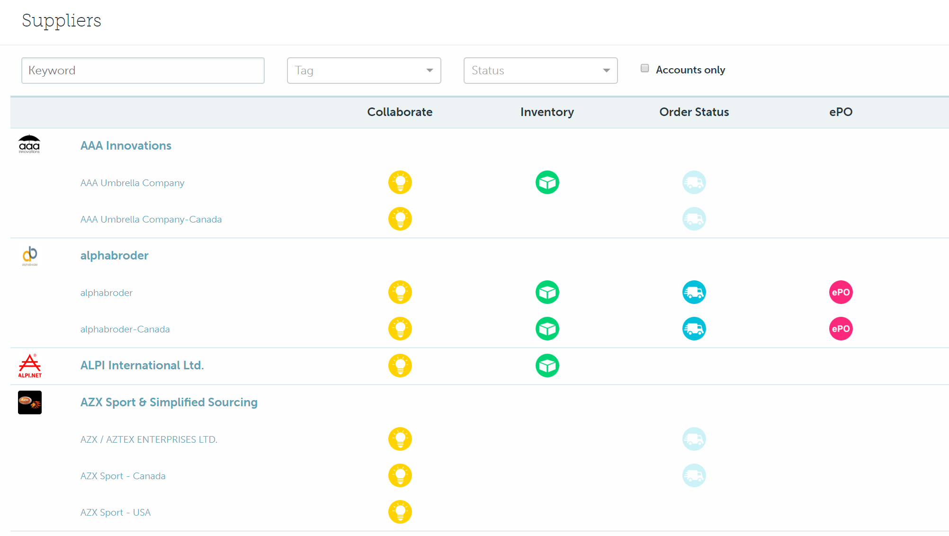Click the Inventory icon for ALPI International Ltd.
Viewport: 949px width, 536px height.
[547, 366]
